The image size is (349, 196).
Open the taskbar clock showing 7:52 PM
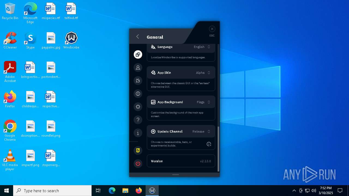coord(326,191)
